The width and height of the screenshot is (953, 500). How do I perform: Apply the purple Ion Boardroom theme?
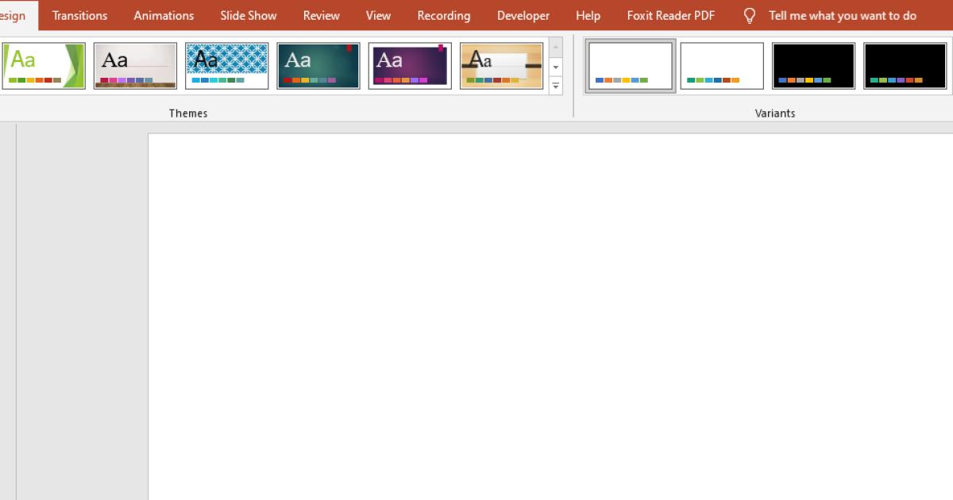click(x=410, y=64)
